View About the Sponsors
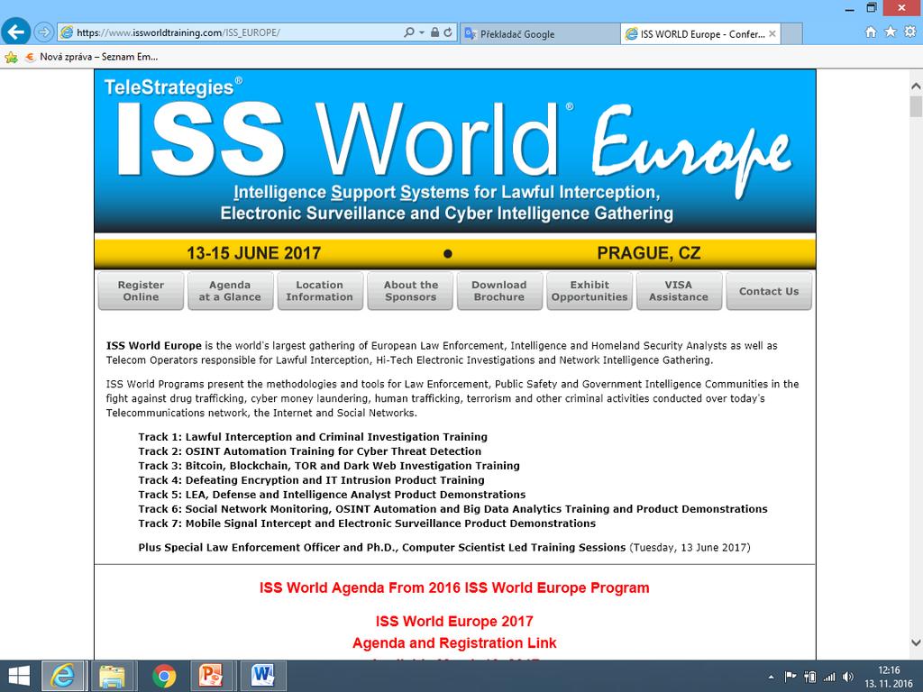The image size is (923, 692). click(410, 291)
